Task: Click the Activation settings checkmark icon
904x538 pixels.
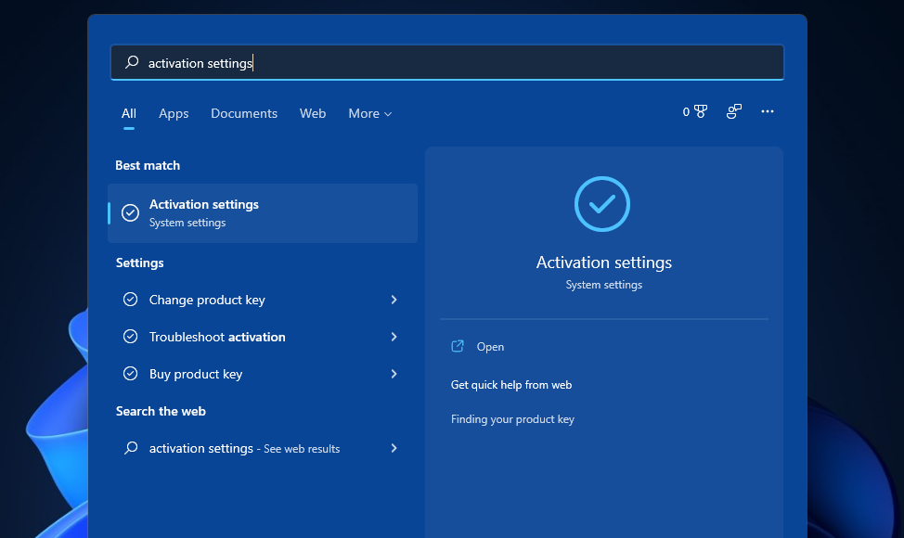Action: pyautogui.click(x=130, y=212)
